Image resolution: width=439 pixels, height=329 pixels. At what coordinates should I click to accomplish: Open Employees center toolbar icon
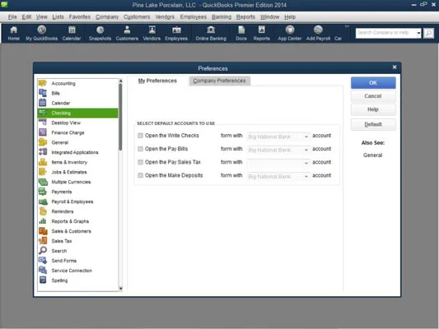pyautogui.click(x=176, y=33)
